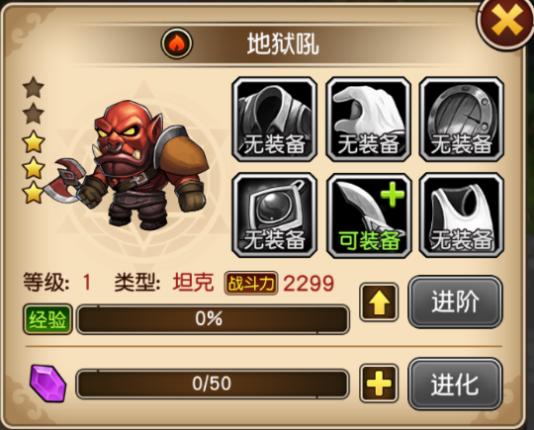Open the empty shoulder armor slot

(275, 120)
